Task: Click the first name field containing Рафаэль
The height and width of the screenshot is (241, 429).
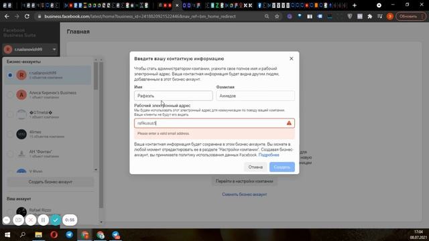Action: click(x=174, y=96)
